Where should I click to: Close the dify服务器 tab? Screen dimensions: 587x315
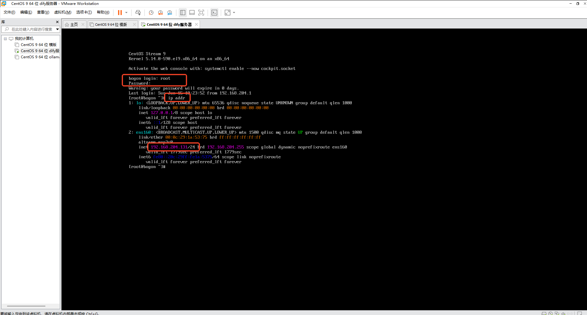[196, 25]
